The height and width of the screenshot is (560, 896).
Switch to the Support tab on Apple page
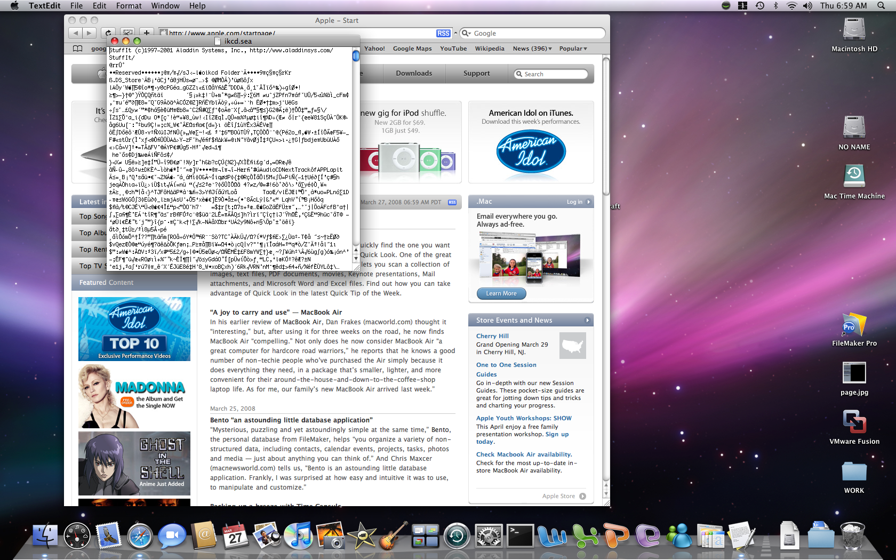coord(476,74)
